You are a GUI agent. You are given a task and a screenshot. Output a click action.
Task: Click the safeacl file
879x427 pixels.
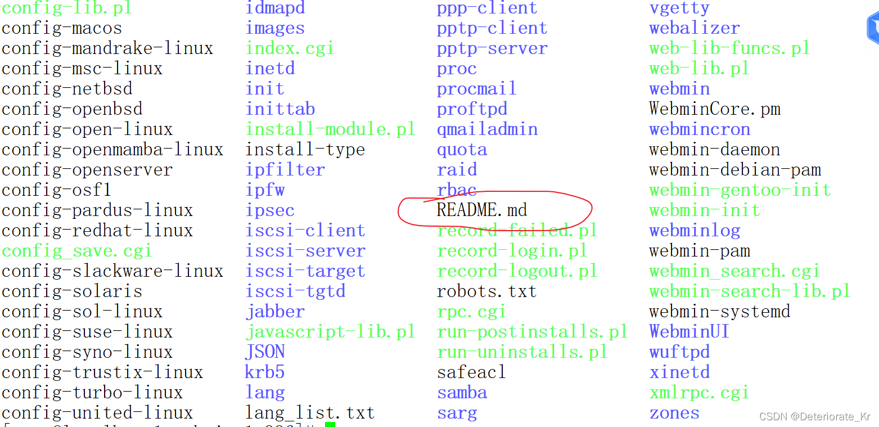point(472,372)
